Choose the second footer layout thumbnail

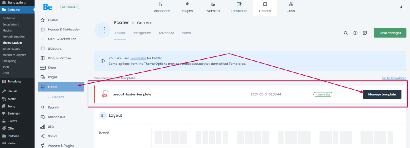click(212, 137)
